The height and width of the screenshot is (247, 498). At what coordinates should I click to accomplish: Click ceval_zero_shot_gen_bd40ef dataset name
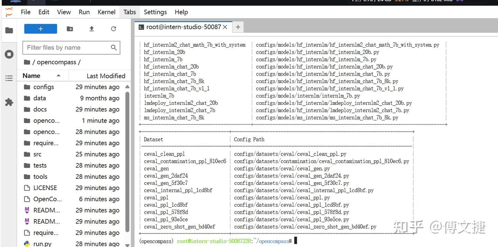click(x=179, y=227)
